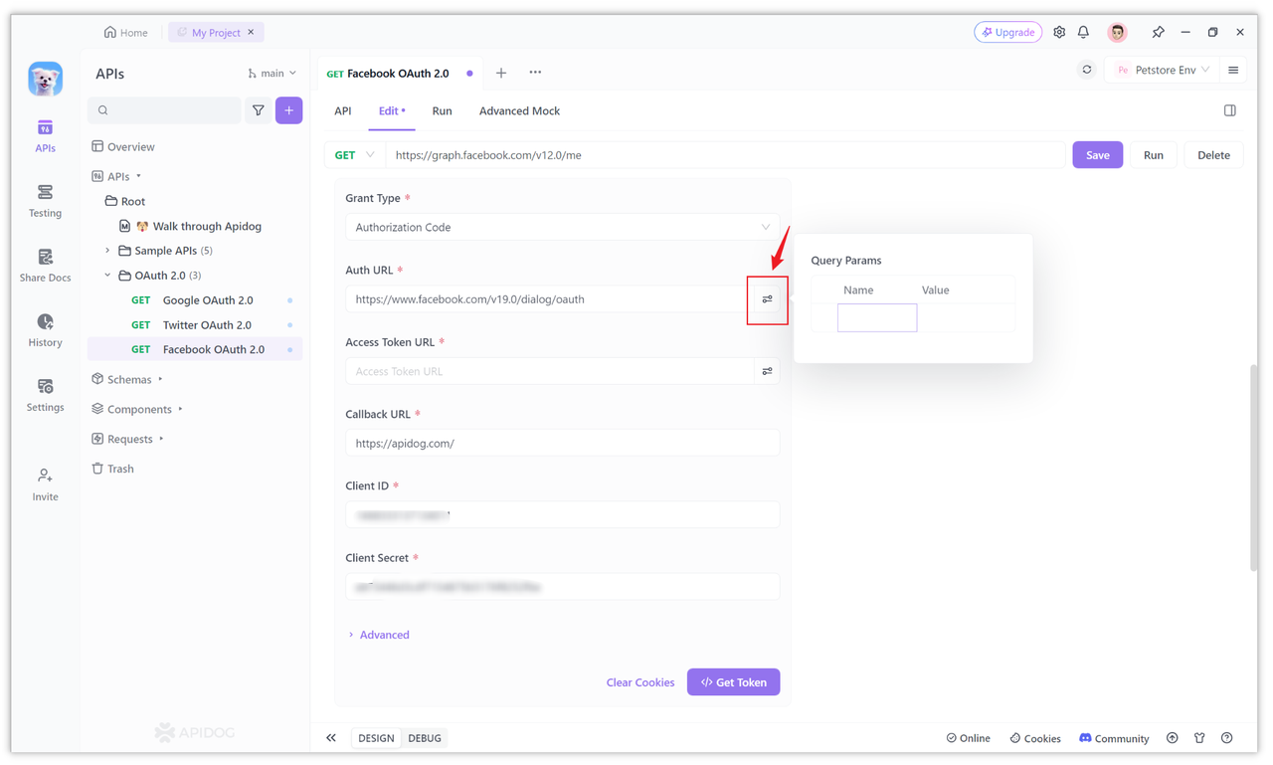Screen dimensions: 1273x765
Task: Focus the Query Params Name cell
Action: (x=877, y=317)
